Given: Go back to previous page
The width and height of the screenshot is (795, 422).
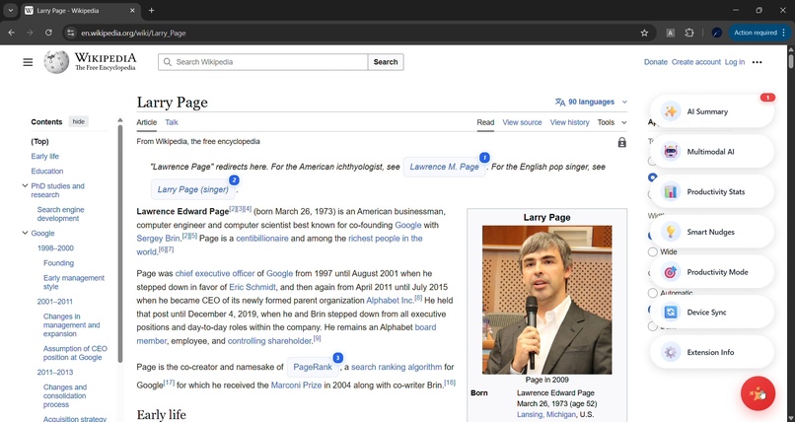Looking at the screenshot, I should (x=11, y=33).
